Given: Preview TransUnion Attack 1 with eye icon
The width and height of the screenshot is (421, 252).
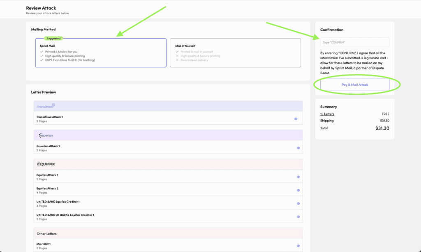Looking at the screenshot, I should (x=296, y=119).
